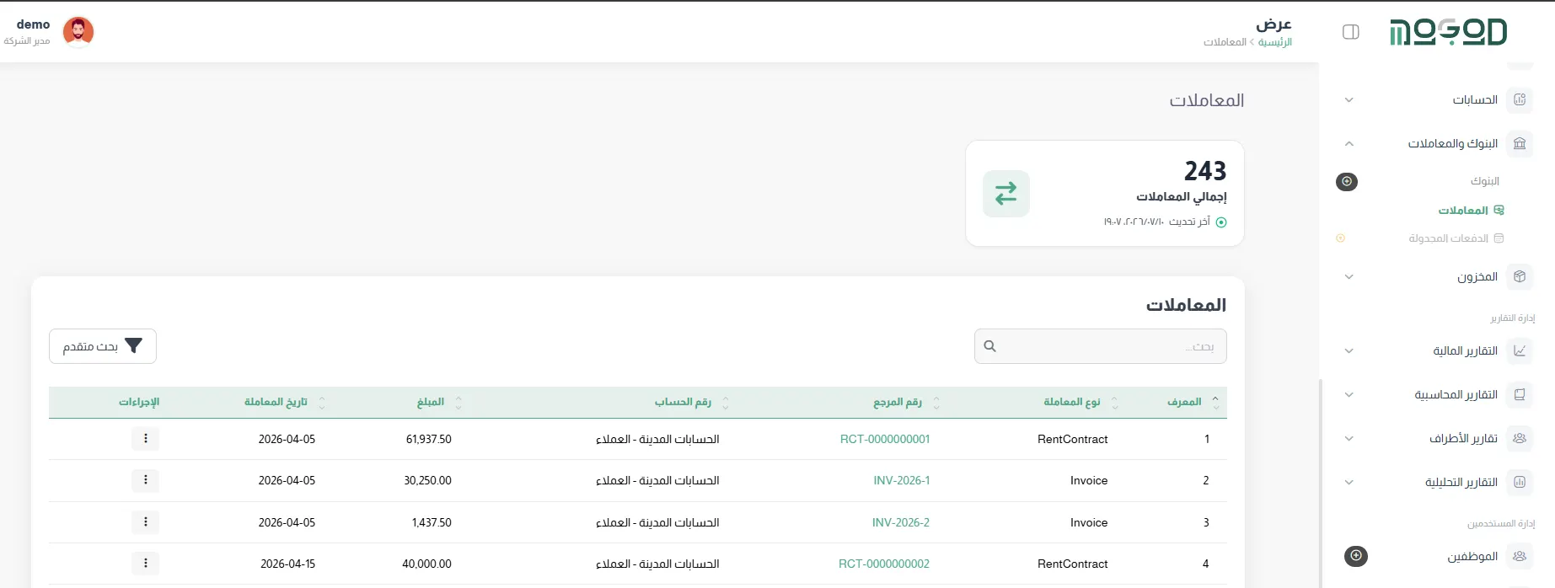This screenshot has width=1555, height=588.
Task: Click the بحث متقدم button
Action: coord(103,346)
